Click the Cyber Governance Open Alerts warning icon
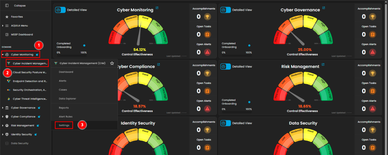The width and height of the screenshot is (388, 155). [372, 52]
